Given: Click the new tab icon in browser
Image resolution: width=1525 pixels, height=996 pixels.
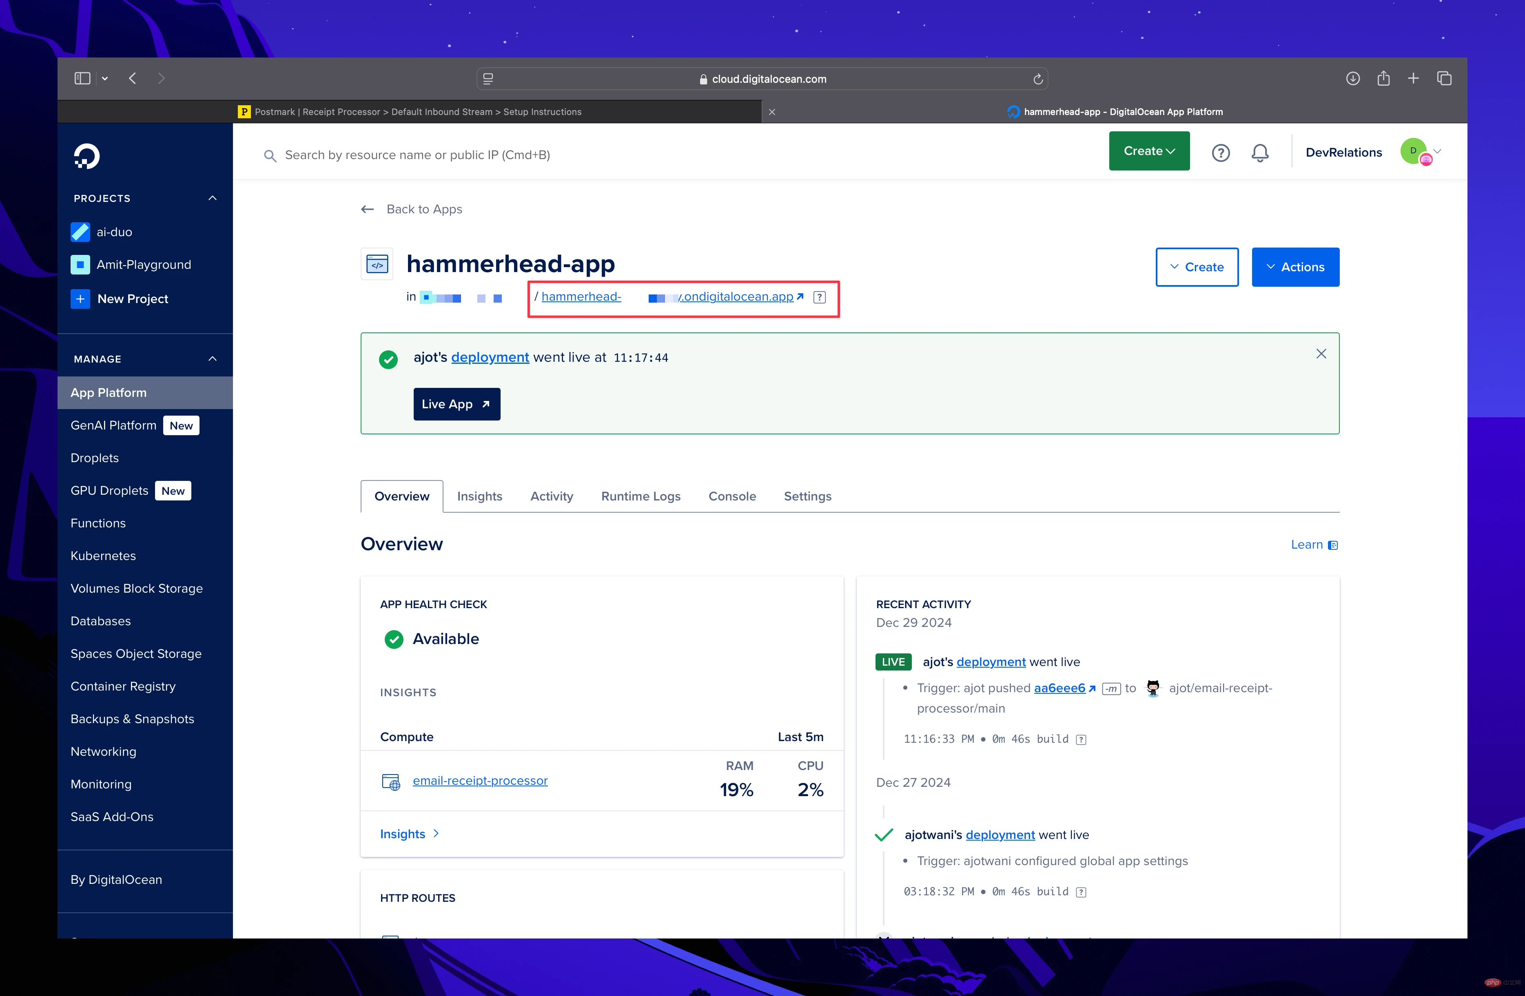Looking at the screenshot, I should [x=1414, y=78].
